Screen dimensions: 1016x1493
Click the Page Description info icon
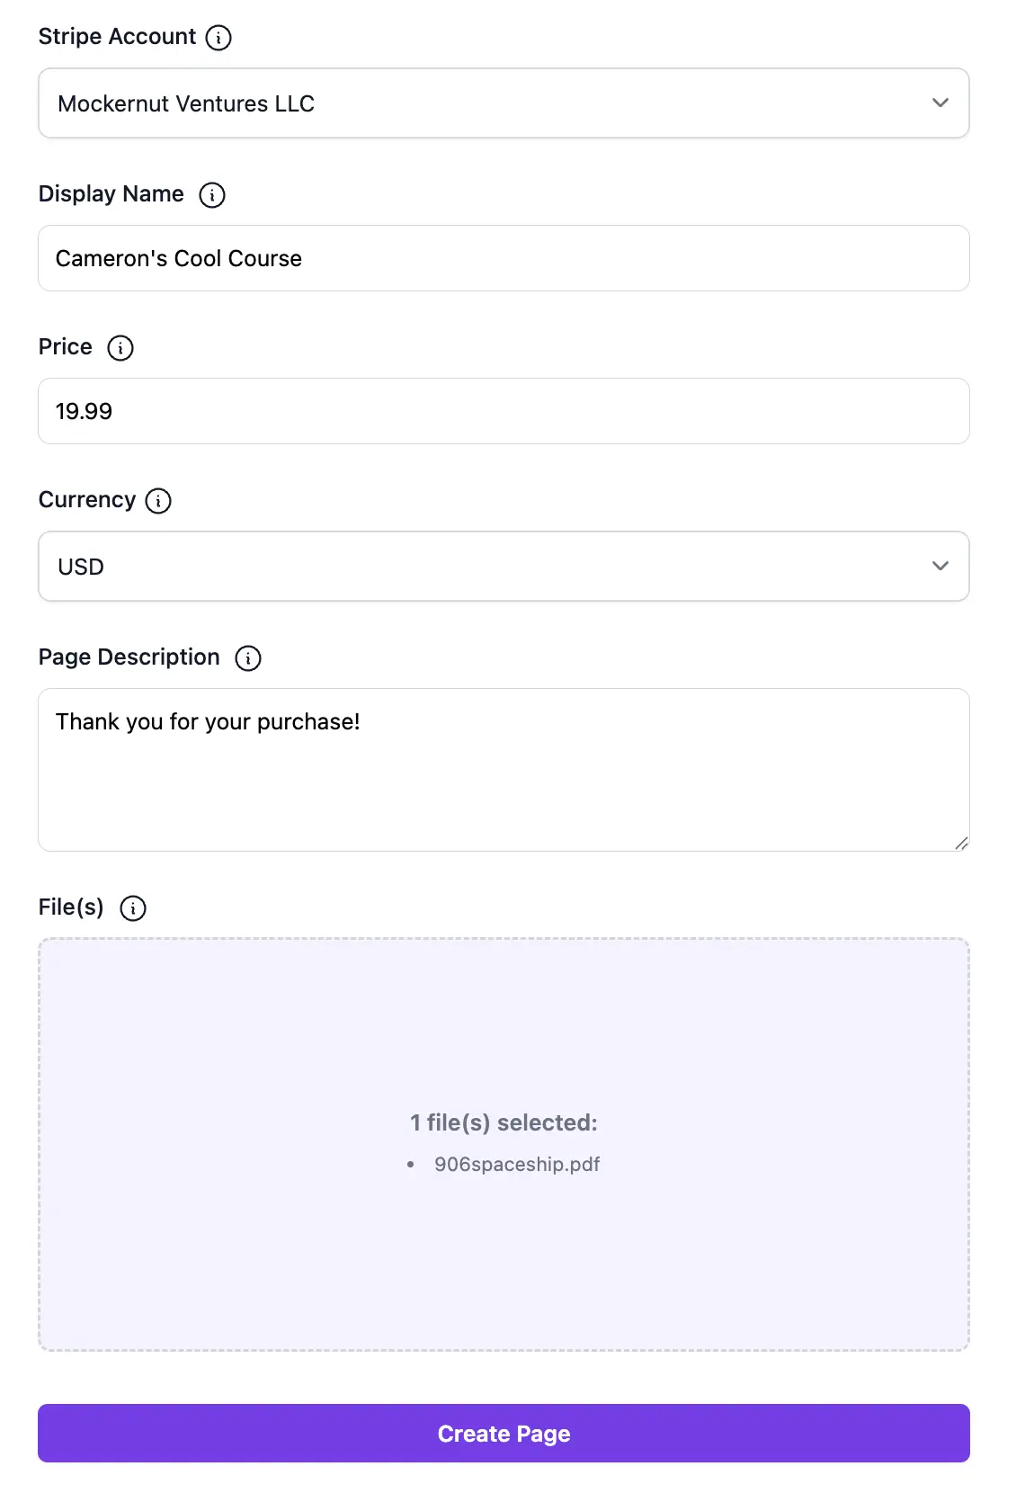coord(248,658)
